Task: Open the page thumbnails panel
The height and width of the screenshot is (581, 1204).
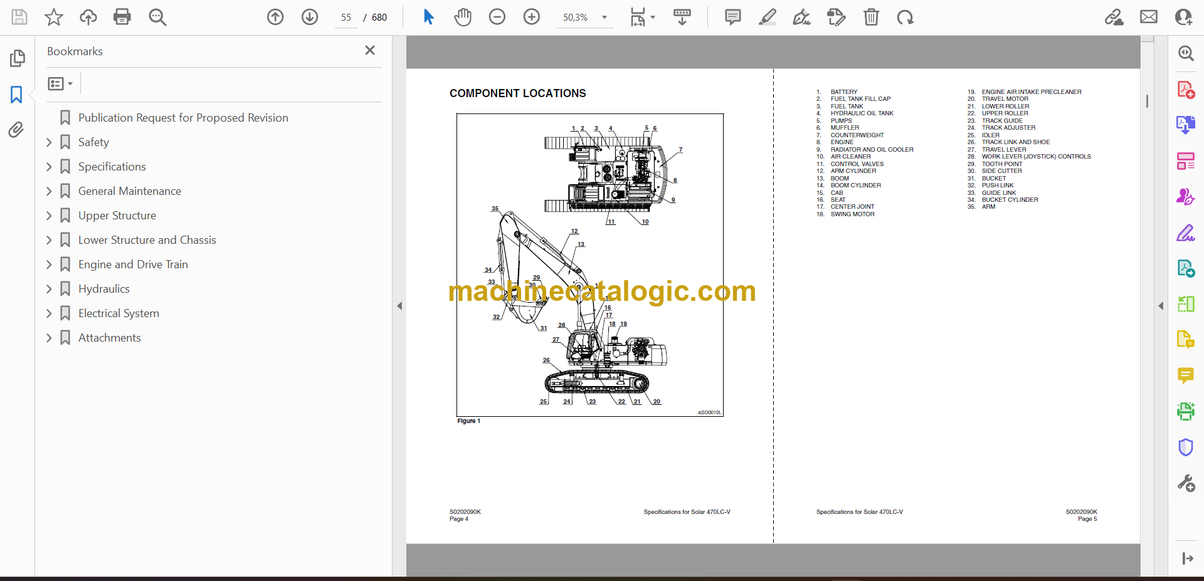Action: click(x=18, y=58)
